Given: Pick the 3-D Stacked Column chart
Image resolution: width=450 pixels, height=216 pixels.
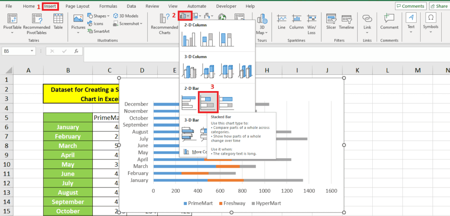Looking at the screenshot, I should tap(208, 71).
